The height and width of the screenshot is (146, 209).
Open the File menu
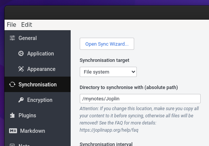point(11,25)
